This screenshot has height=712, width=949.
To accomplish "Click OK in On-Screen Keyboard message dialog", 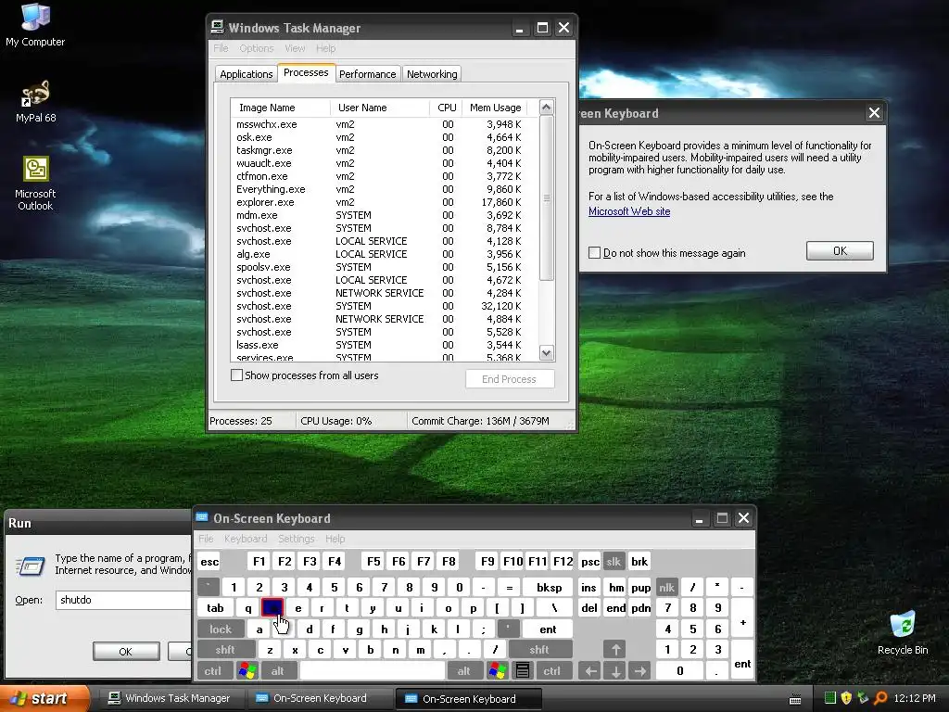I will [840, 250].
